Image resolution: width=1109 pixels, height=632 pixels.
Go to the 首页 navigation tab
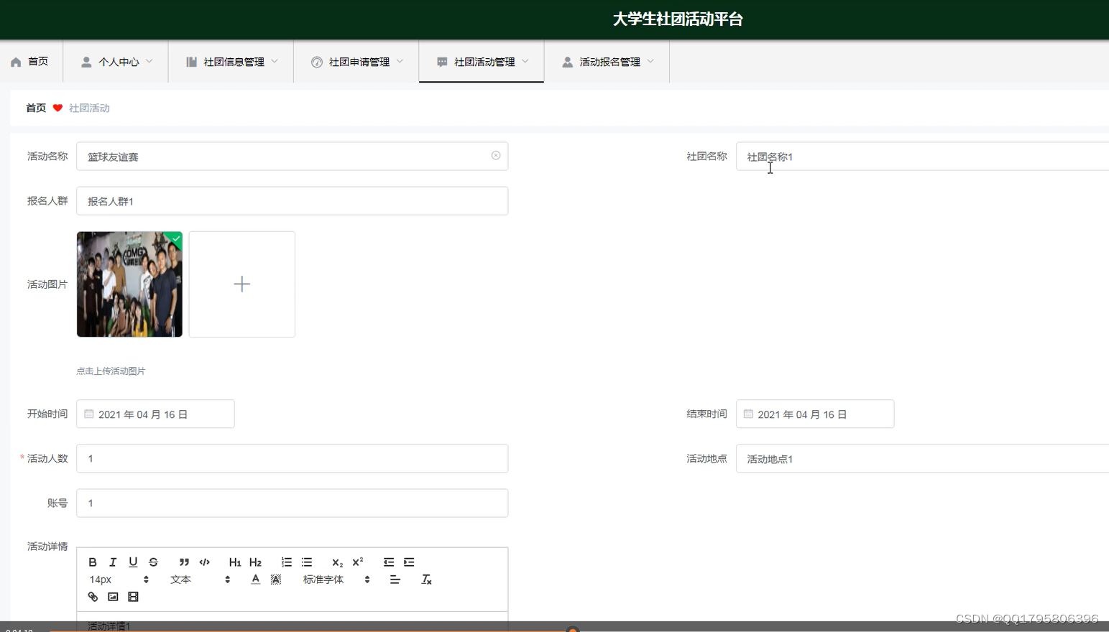[x=31, y=62]
